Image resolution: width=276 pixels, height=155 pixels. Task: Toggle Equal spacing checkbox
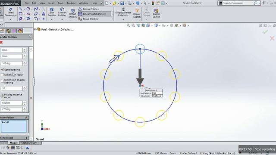point(2,70)
